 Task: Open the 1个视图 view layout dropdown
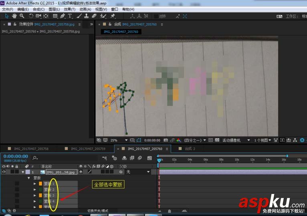263,140
